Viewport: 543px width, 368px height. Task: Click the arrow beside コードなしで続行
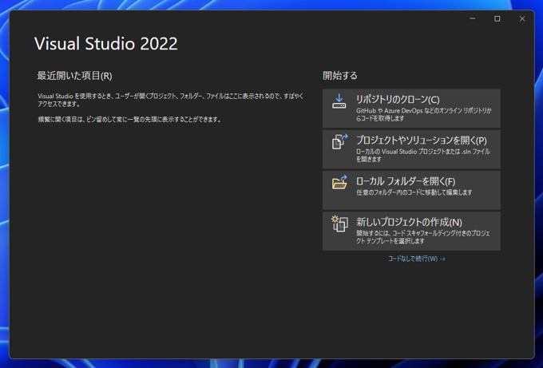click(442, 259)
